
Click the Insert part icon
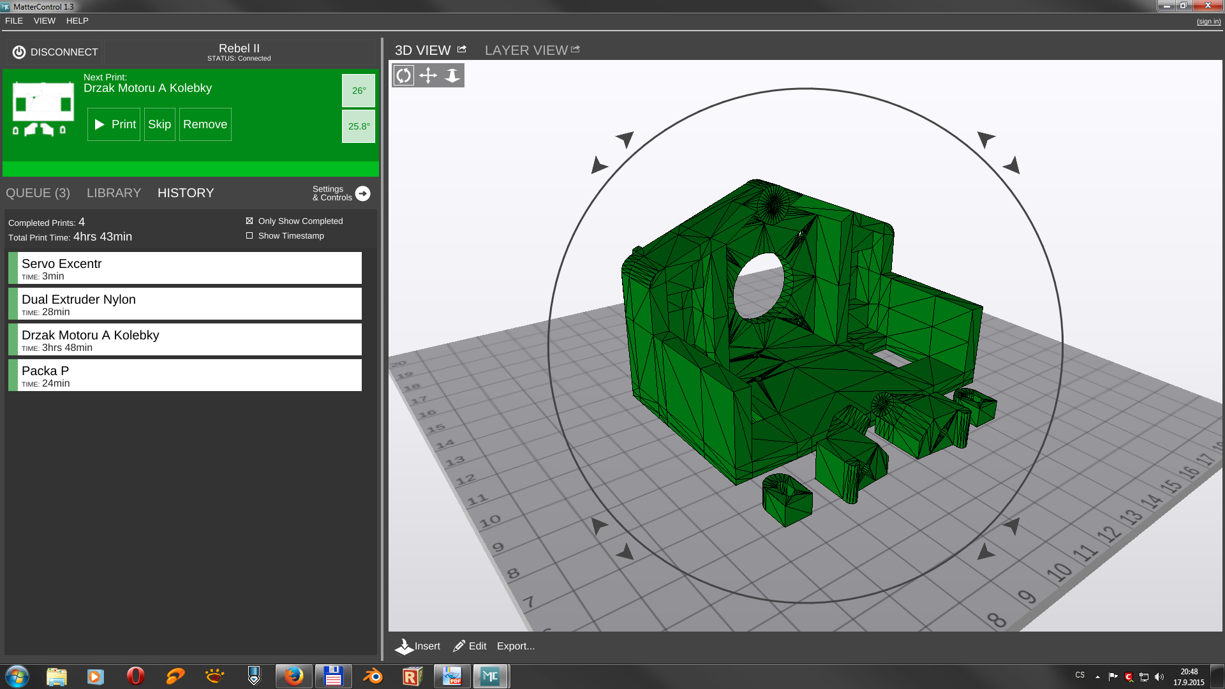tap(405, 646)
